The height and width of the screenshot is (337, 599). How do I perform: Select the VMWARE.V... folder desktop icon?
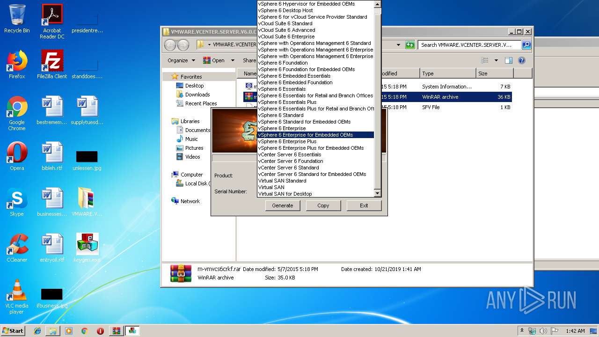[x=87, y=202]
